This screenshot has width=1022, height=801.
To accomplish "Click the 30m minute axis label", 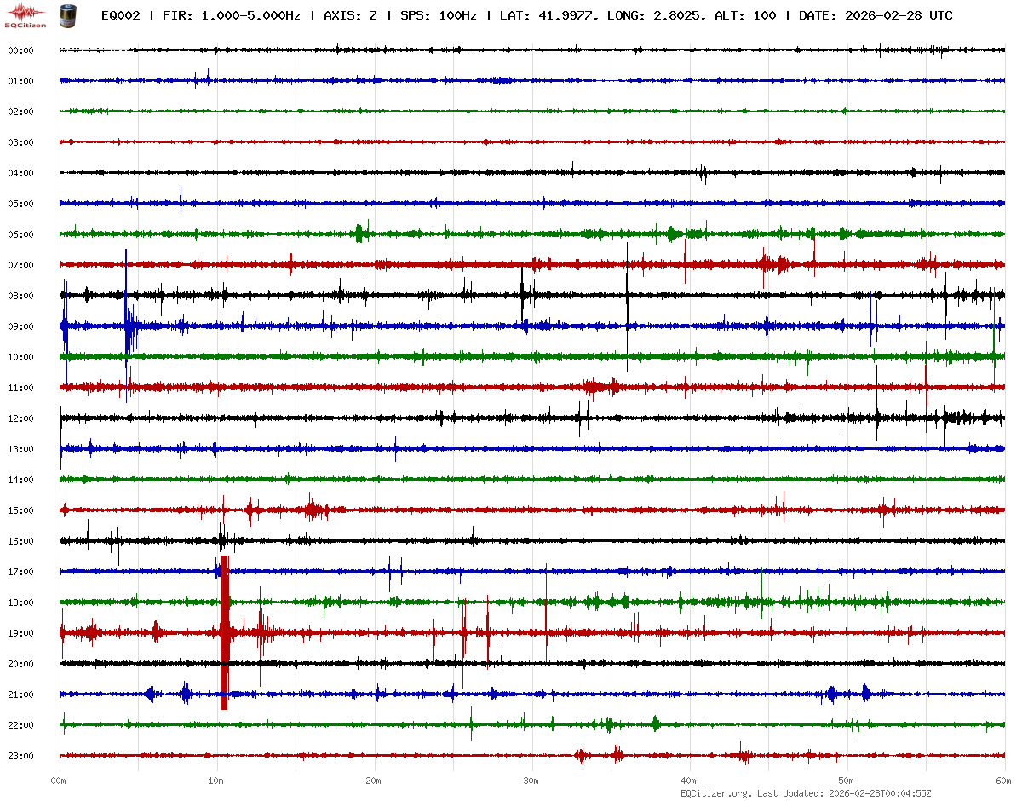I will pos(531,780).
